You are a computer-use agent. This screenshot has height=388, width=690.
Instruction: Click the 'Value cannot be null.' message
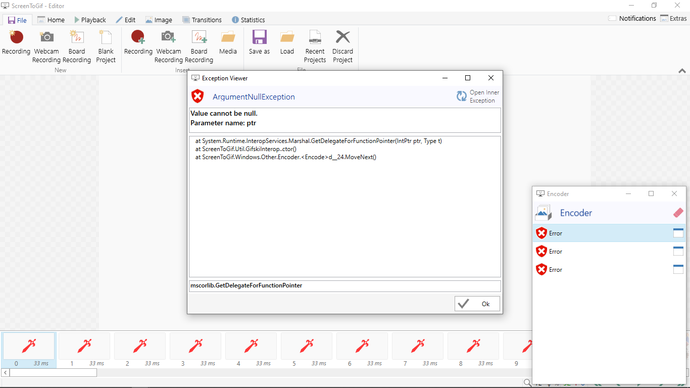click(x=224, y=113)
